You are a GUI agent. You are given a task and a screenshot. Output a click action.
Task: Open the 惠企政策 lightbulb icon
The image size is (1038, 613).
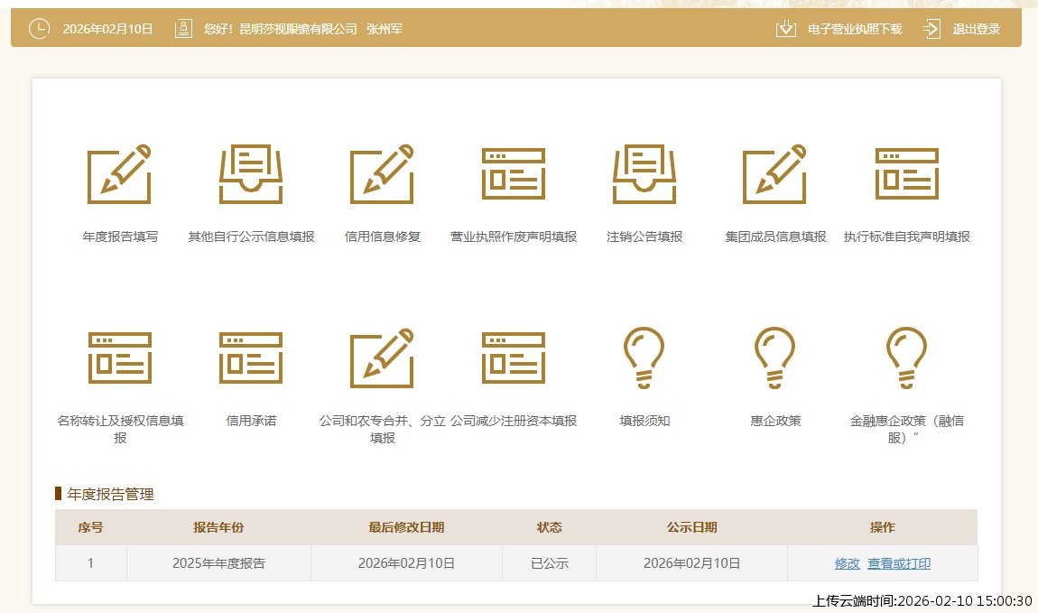coord(774,358)
